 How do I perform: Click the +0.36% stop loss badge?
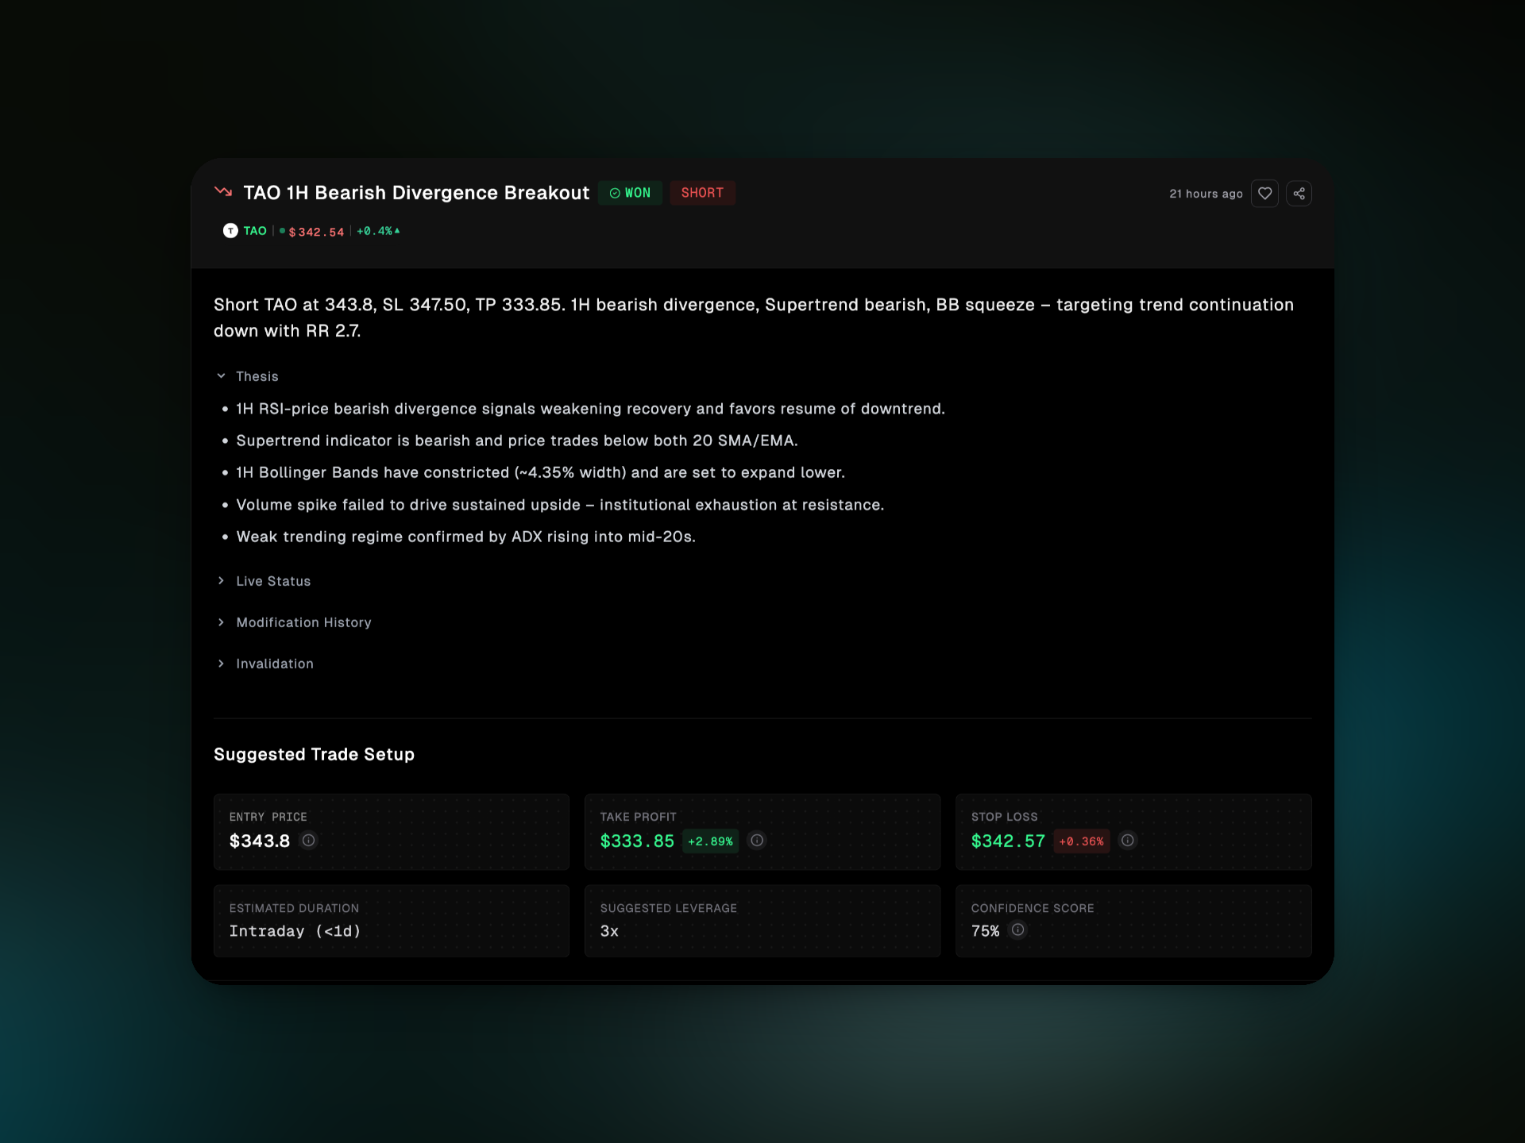click(x=1081, y=841)
